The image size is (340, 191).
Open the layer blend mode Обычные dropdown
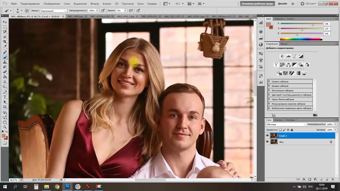tap(286, 124)
